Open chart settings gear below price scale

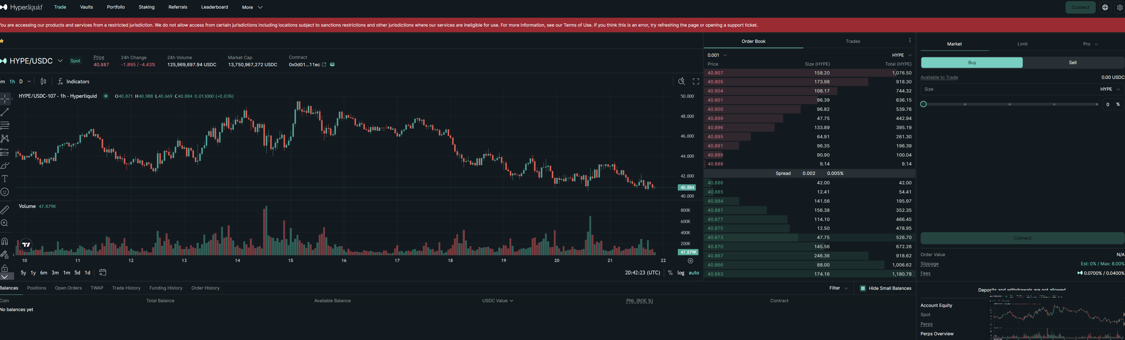coord(691,261)
